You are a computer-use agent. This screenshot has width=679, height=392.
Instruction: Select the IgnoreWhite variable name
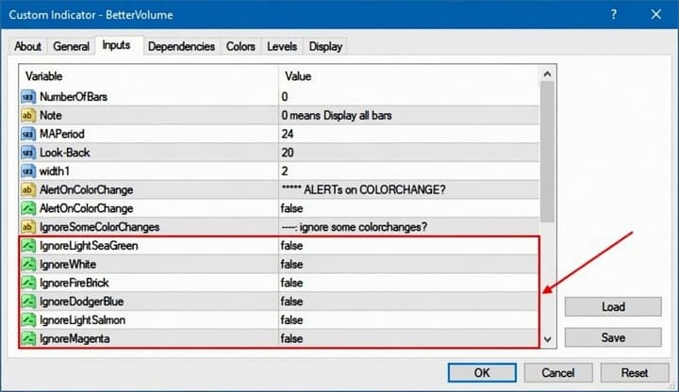click(x=68, y=264)
